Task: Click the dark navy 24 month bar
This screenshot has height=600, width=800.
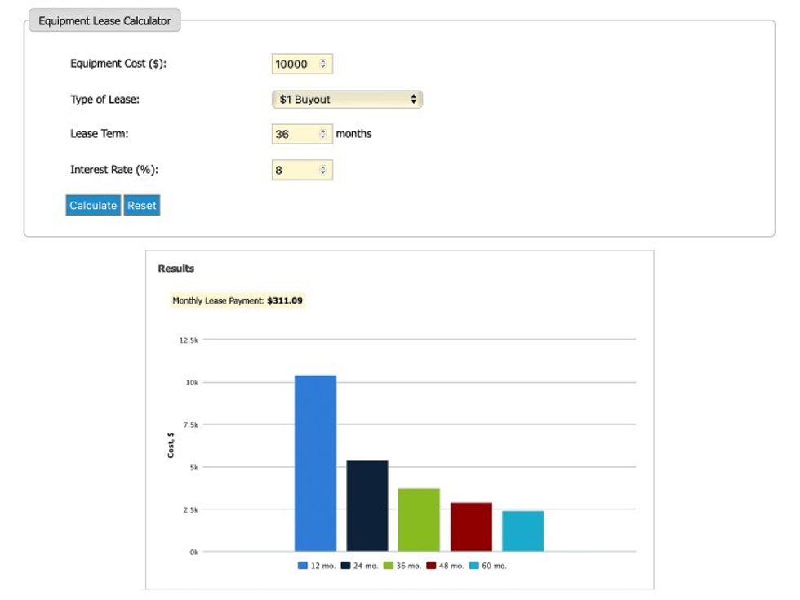Action: [x=367, y=505]
